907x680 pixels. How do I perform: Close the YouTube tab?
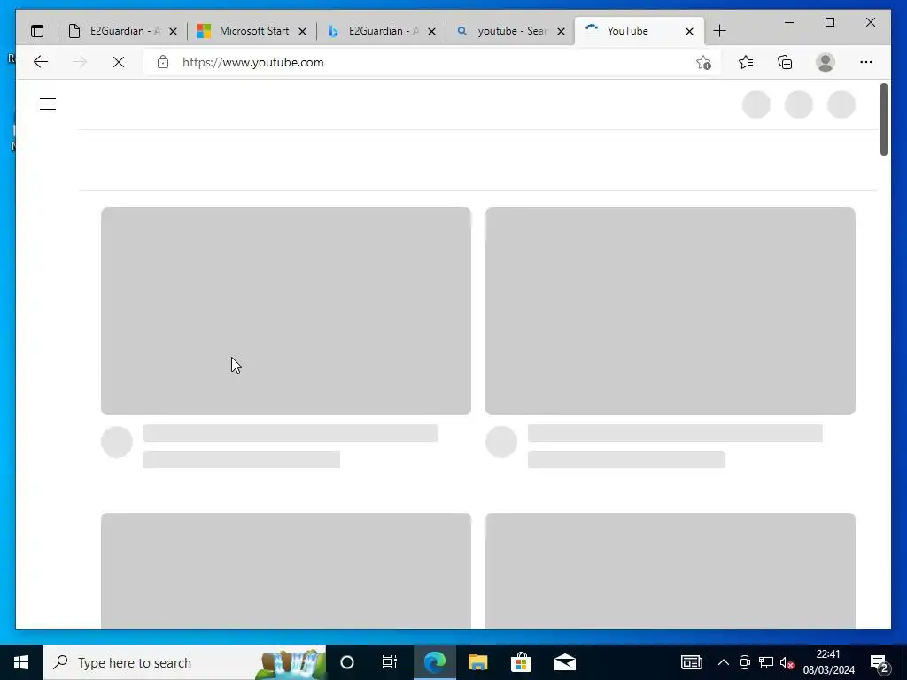coord(689,31)
